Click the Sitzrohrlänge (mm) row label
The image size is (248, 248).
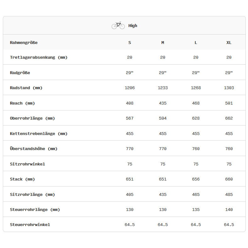32,195
